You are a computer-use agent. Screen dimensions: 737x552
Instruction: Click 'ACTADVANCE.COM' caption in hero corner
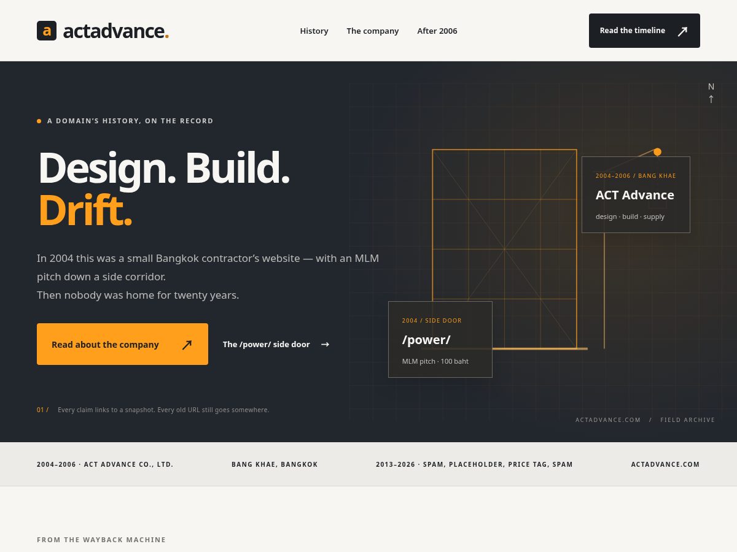pyautogui.click(x=608, y=420)
